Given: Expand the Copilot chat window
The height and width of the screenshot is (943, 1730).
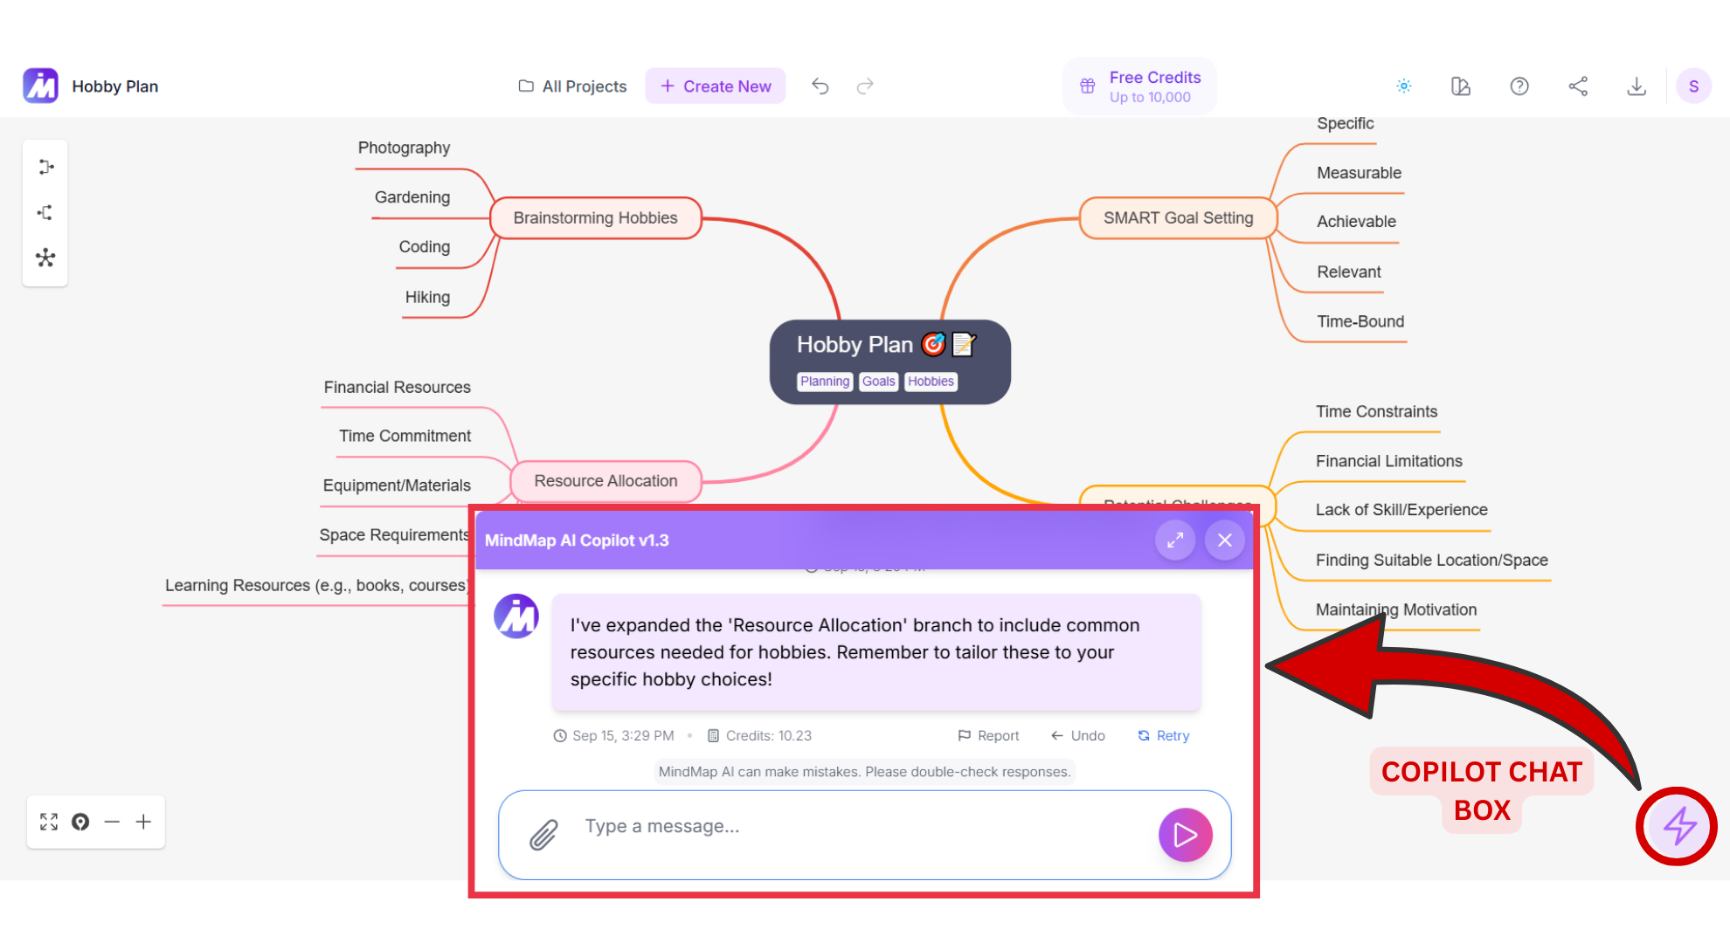Looking at the screenshot, I should point(1175,540).
